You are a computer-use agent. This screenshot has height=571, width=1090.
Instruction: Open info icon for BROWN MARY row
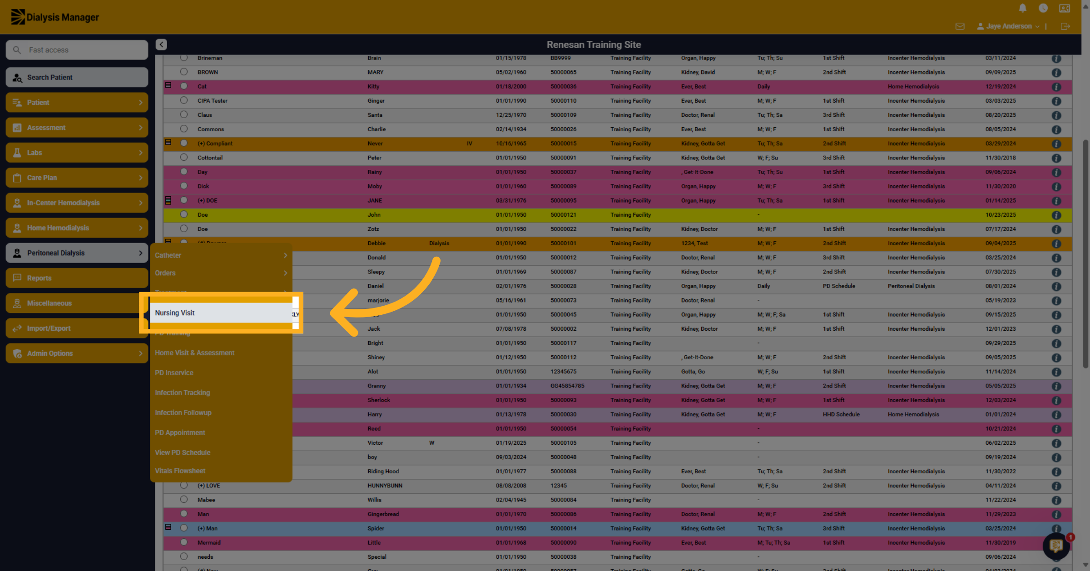1056,73
